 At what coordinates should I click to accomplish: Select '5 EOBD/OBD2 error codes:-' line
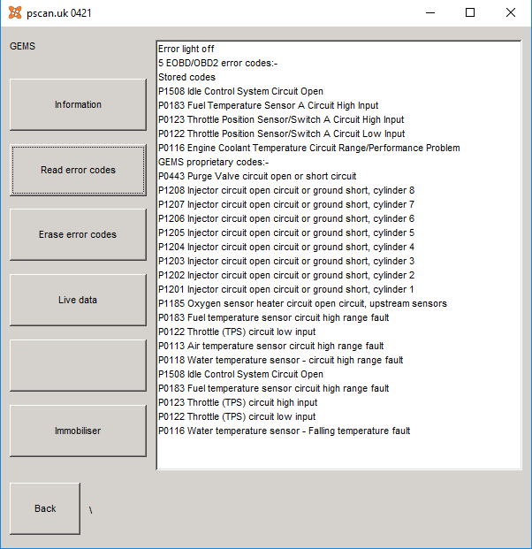tap(217, 63)
